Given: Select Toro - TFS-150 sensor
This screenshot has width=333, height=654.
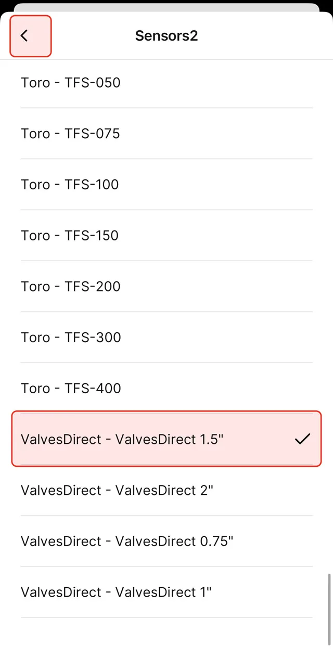Looking at the screenshot, I should (70, 235).
